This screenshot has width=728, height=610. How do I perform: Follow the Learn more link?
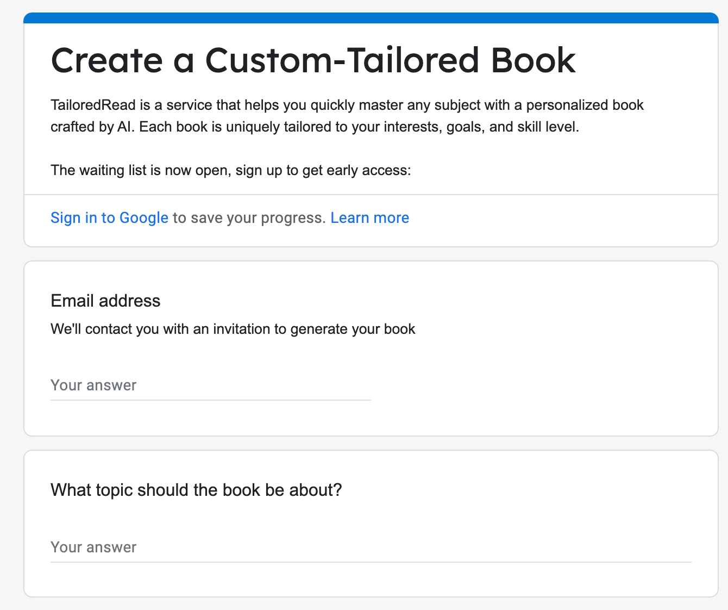370,218
